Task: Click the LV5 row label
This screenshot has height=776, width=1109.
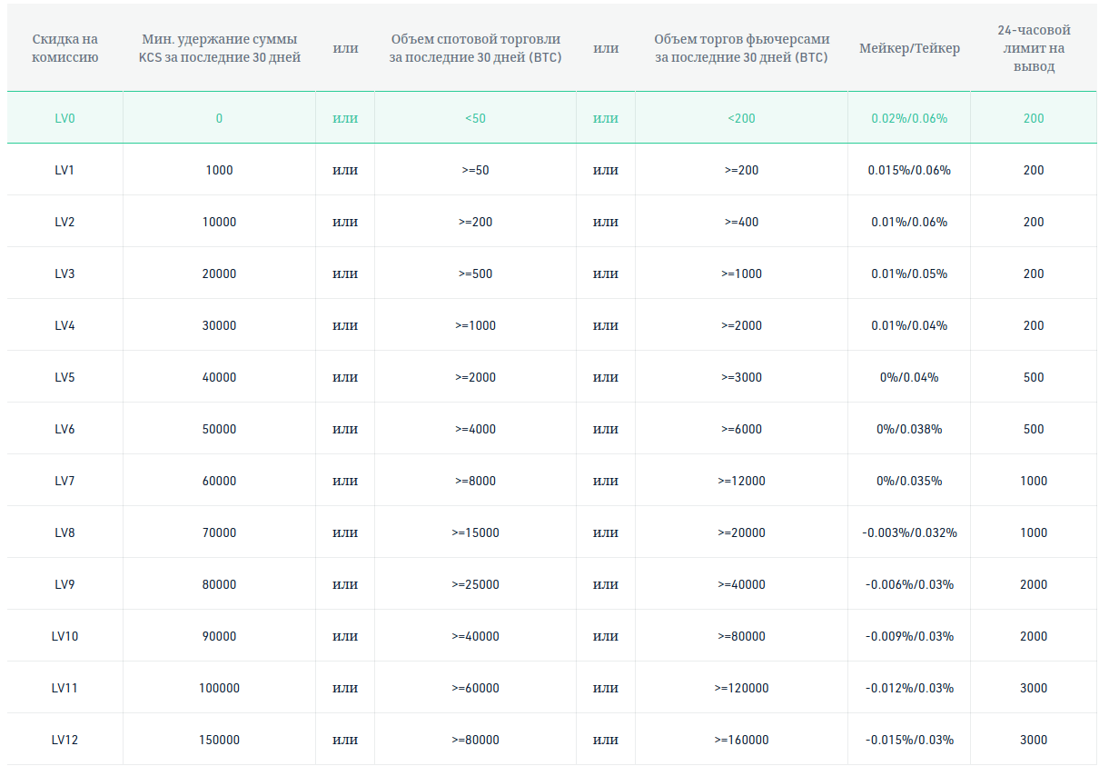Action: 64,377
